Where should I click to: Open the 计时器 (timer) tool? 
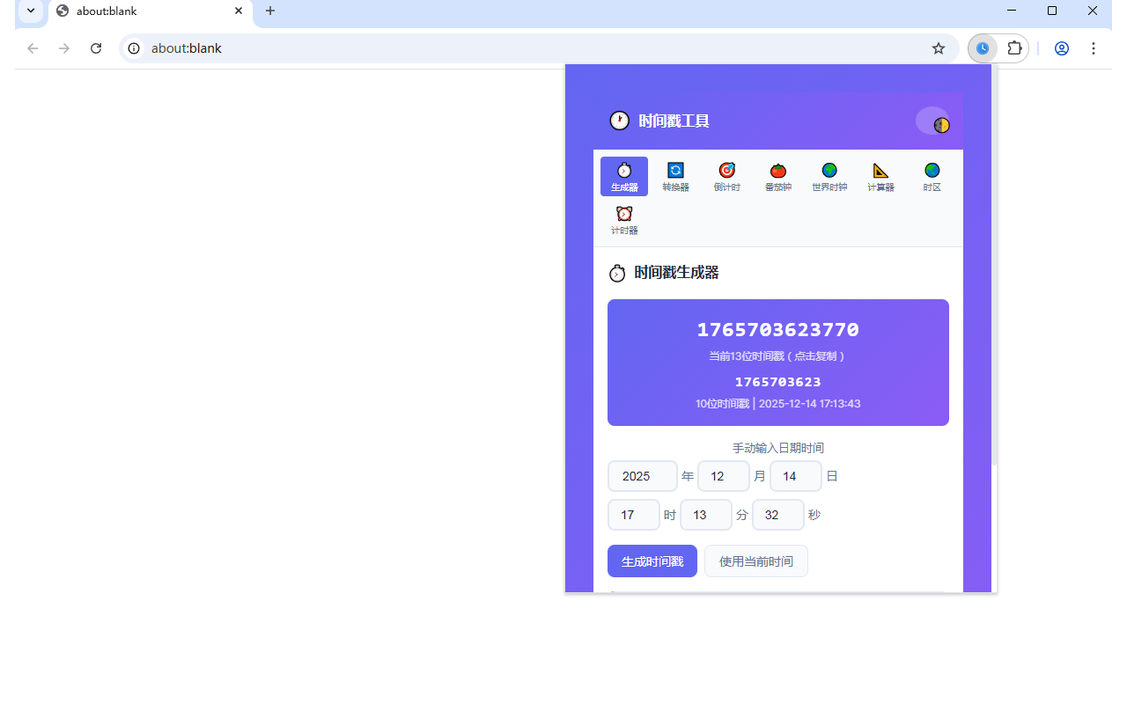coord(623,220)
